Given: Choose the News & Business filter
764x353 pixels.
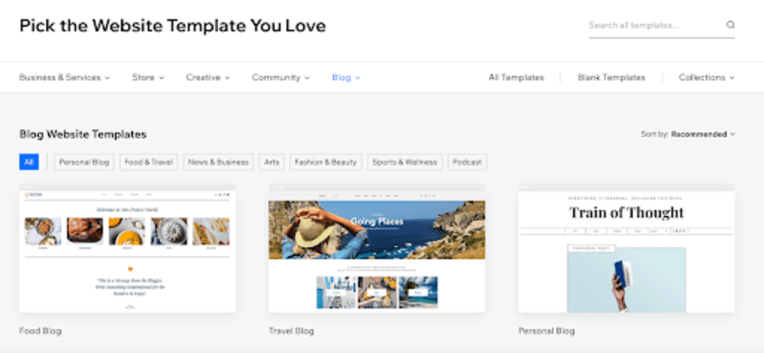Looking at the screenshot, I should tap(218, 162).
